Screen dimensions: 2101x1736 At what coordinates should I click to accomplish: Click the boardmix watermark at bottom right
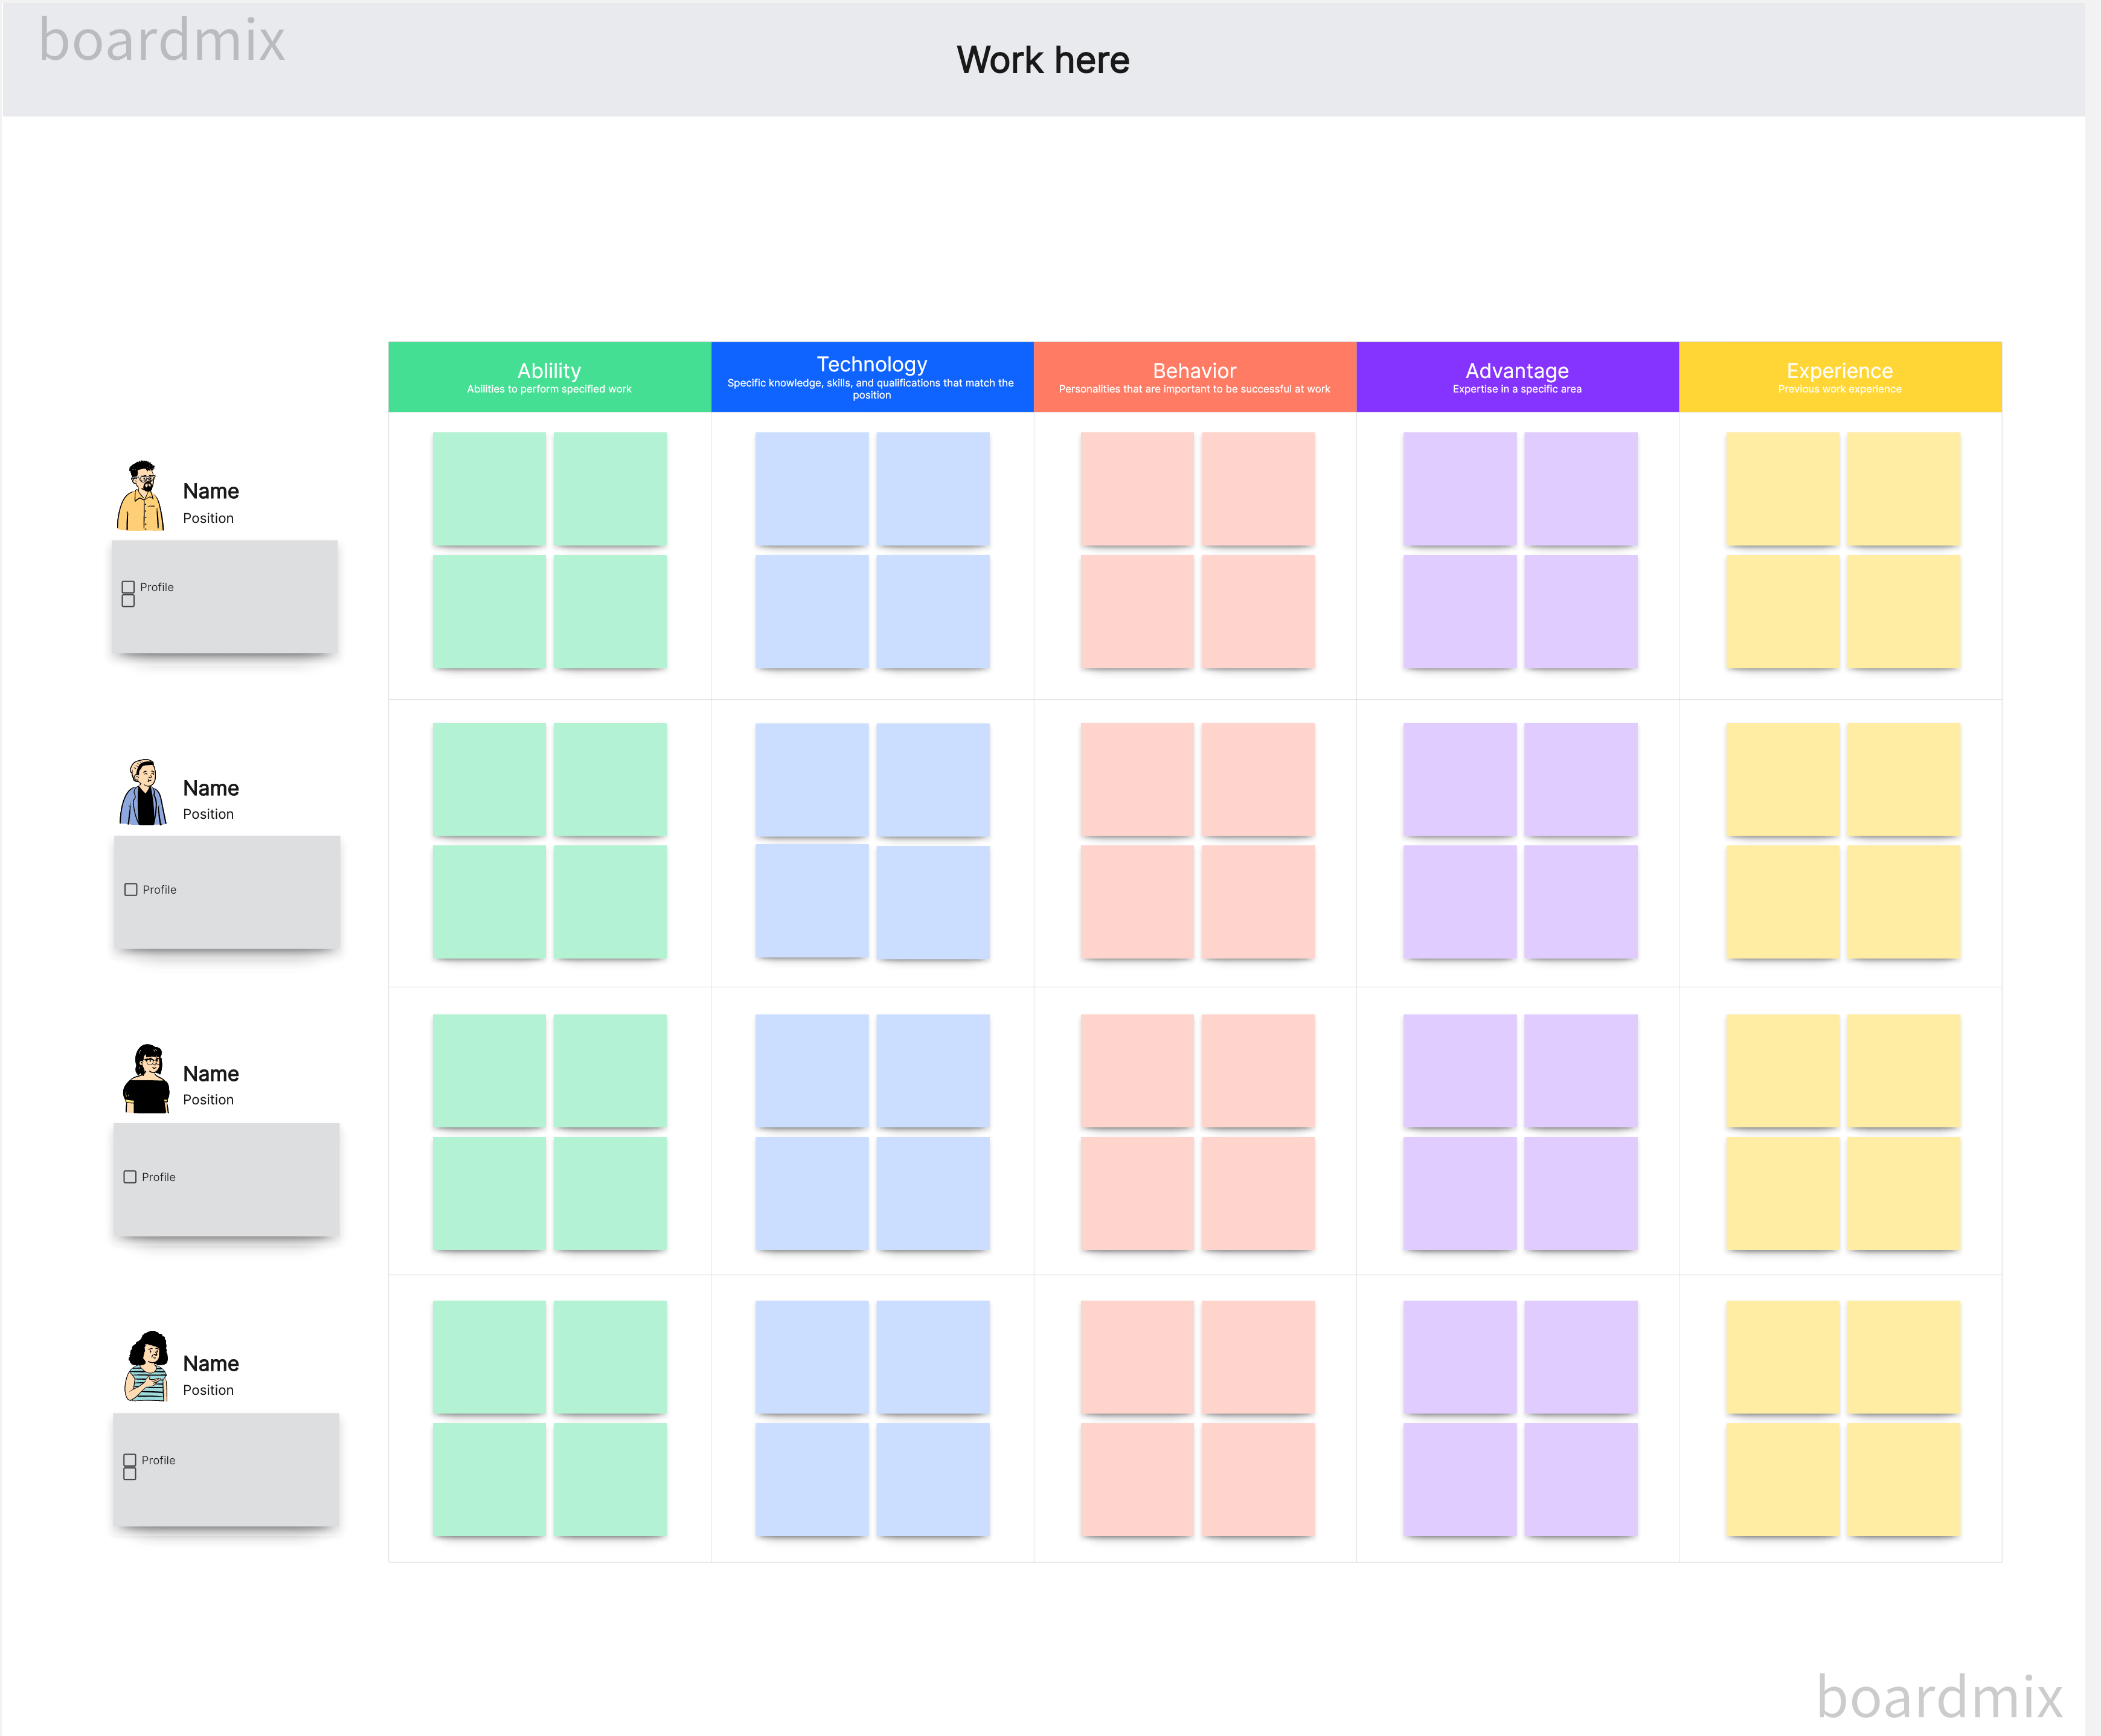pos(1939,1696)
